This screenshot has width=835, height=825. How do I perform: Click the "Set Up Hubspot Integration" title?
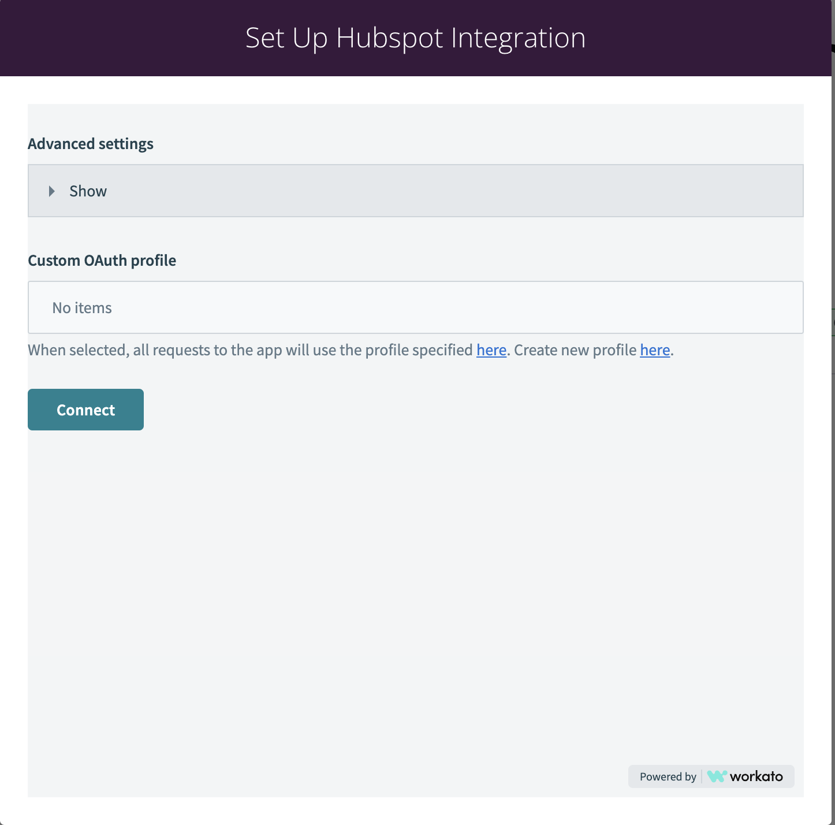pyautogui.click(x=416, y=38)
